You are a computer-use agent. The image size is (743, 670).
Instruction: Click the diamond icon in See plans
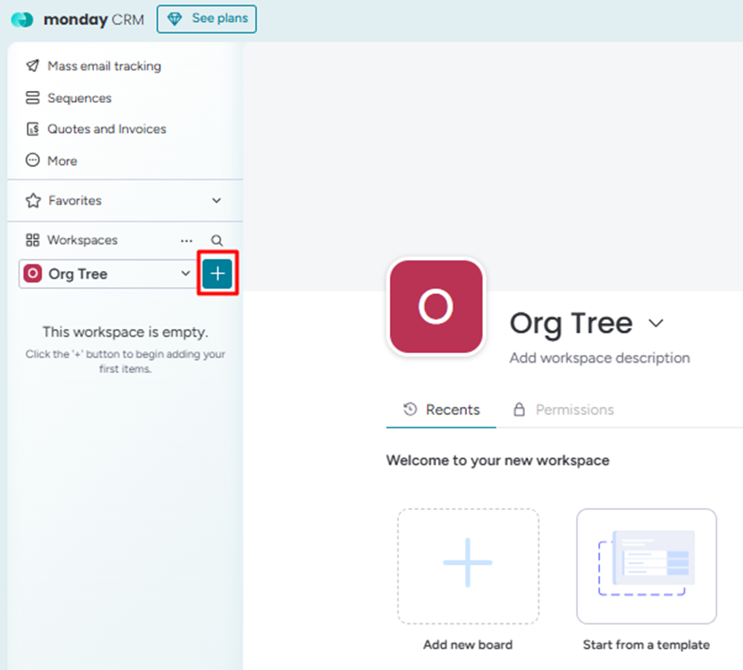pos(175,19)
